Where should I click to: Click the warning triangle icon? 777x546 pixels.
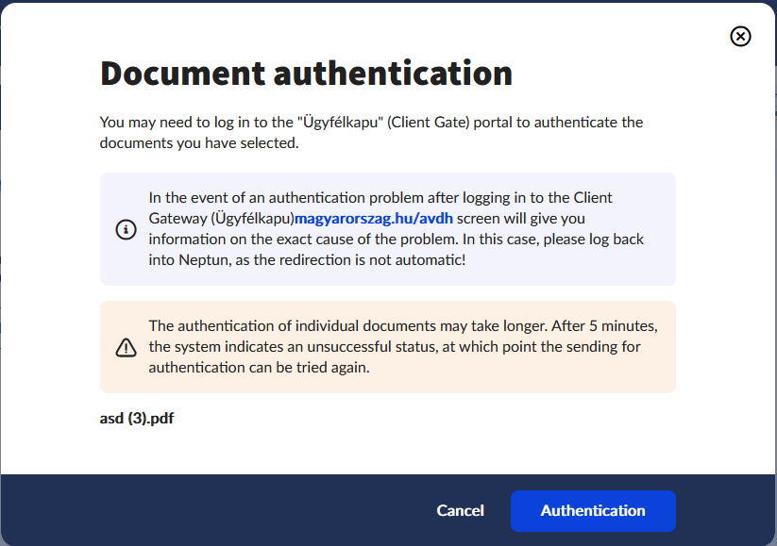pyautogui.click(x=126, y=347)
